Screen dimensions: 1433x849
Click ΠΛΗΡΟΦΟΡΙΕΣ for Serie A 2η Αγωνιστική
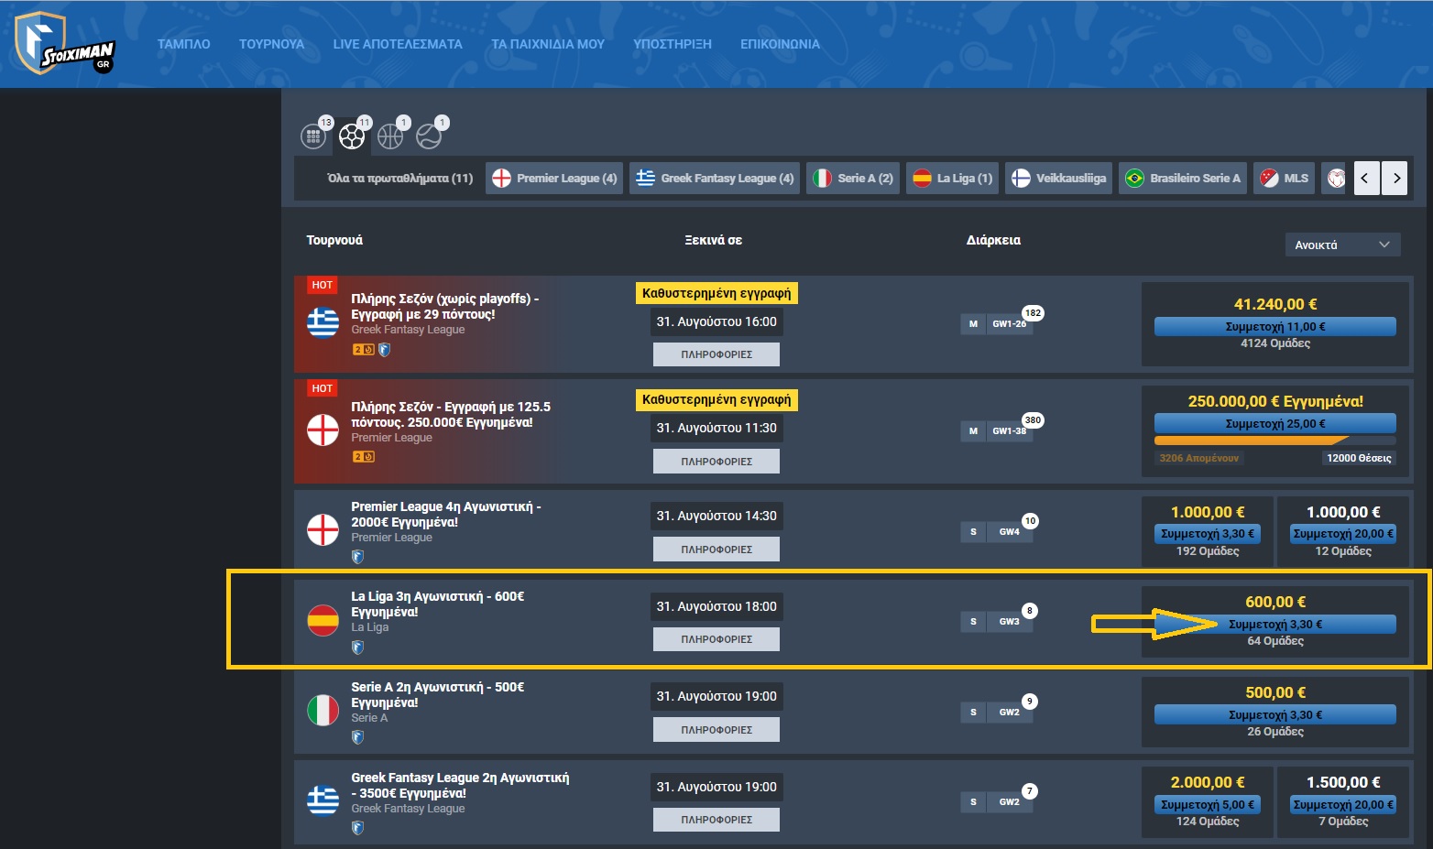tap(716, 730)
